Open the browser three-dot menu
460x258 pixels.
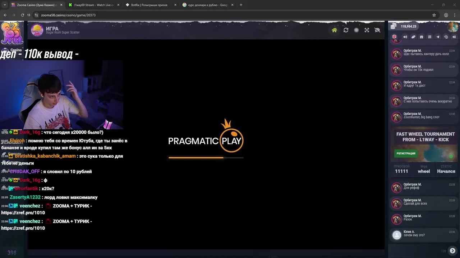(454, 15)
